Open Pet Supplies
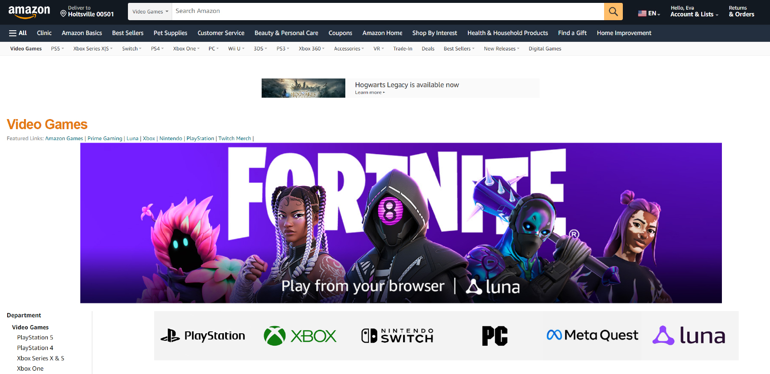This screenshot has height=374, width=770. pos(170,33)
